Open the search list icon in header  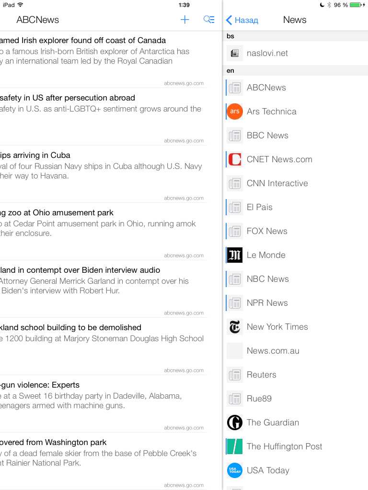click(209, 19)
